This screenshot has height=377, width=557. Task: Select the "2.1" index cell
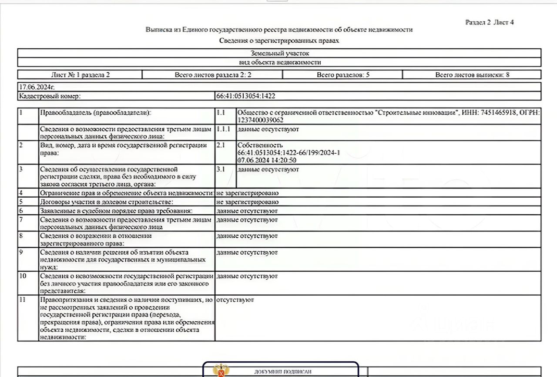(x=225, y=152)
